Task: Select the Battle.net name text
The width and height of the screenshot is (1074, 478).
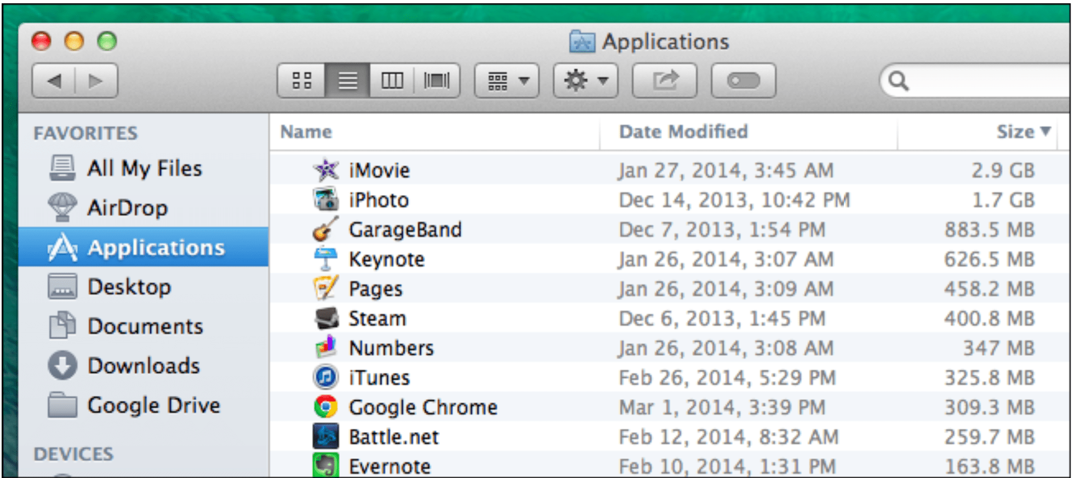Action: (x=394, y=437)
